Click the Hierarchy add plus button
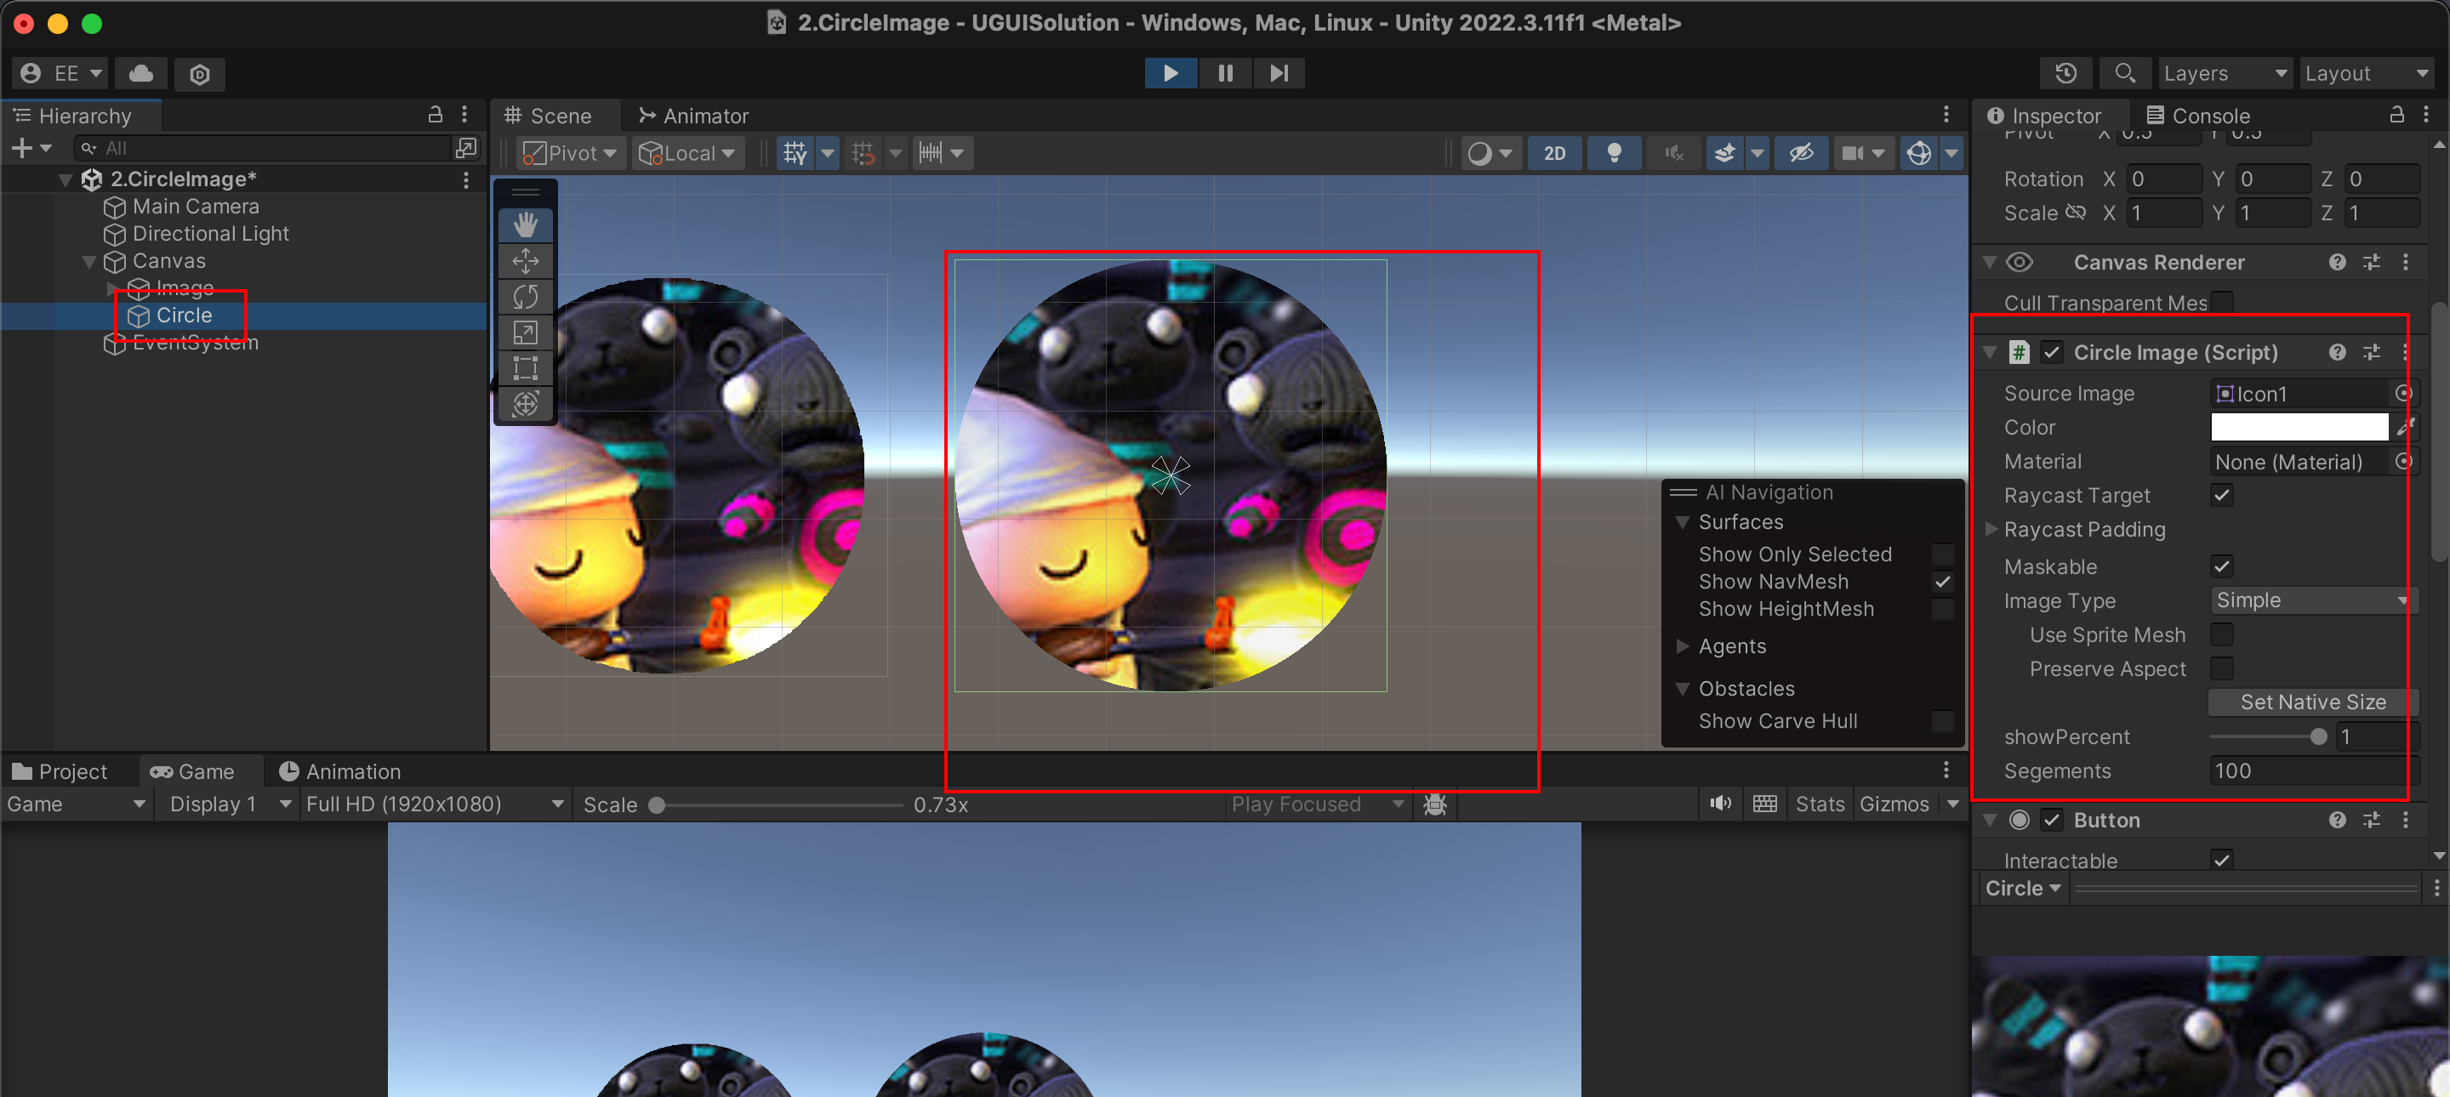This screenshot has width=2450, height=1097. coord(22,148)
